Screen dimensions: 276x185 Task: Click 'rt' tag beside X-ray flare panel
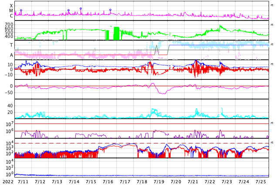pyautogui.click(x=272, y=5)
